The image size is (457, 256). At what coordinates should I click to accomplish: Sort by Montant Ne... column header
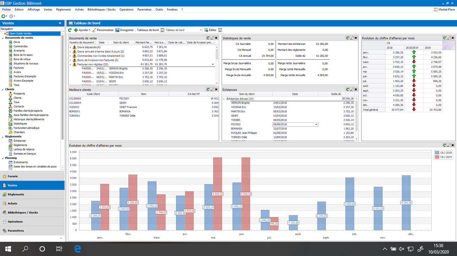[144, 42]
